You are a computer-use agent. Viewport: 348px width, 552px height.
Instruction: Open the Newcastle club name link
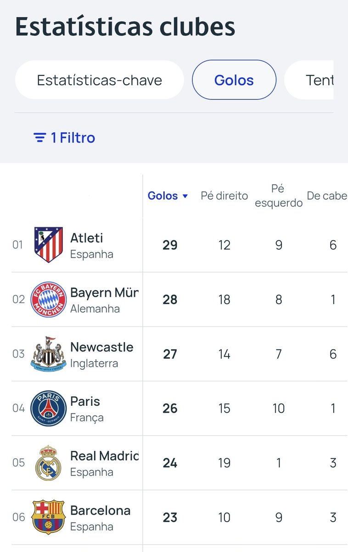pos(101,347)
